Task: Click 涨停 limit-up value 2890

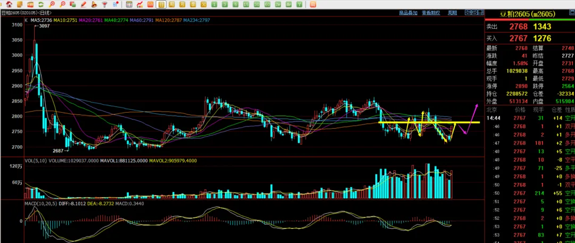Action: tap(521, 86)
